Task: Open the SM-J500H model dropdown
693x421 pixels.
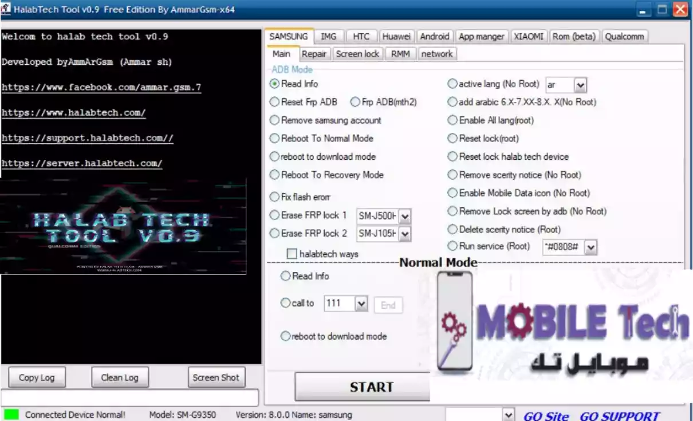Action: [405, 217]
